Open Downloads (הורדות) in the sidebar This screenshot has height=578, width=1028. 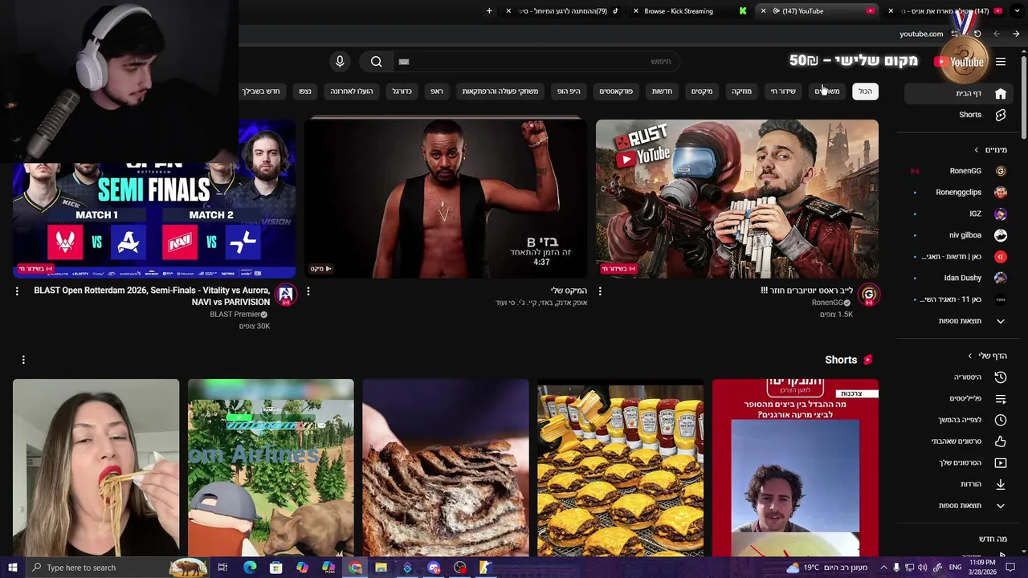(x=961, y=484)
